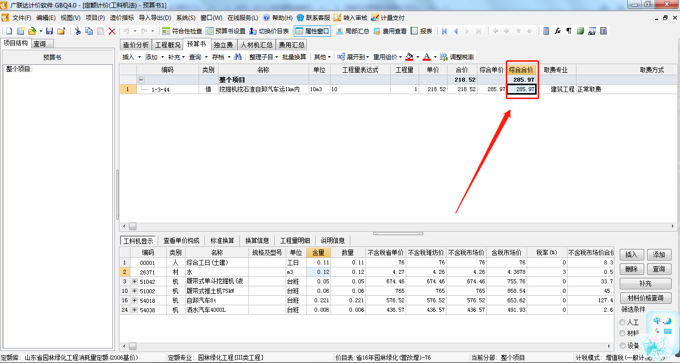Open font color dropdown arrow
680x363 pixels.
pyautogui.click(x=435, y=57)
